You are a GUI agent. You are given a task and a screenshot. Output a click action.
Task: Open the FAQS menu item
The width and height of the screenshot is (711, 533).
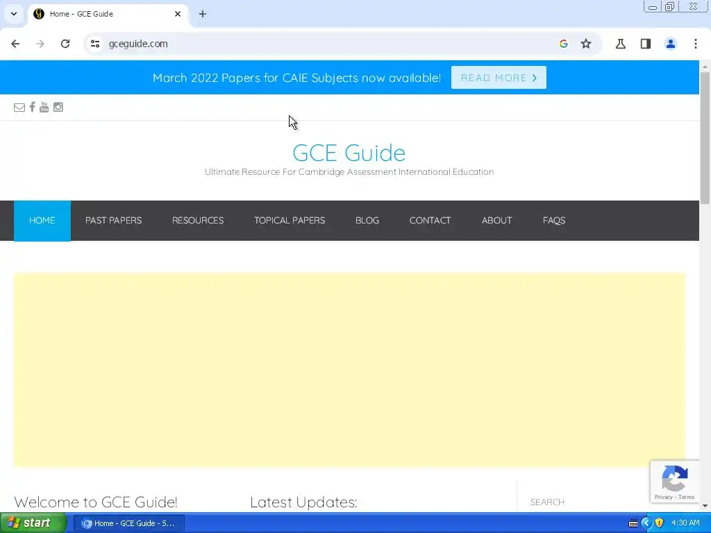554,221
